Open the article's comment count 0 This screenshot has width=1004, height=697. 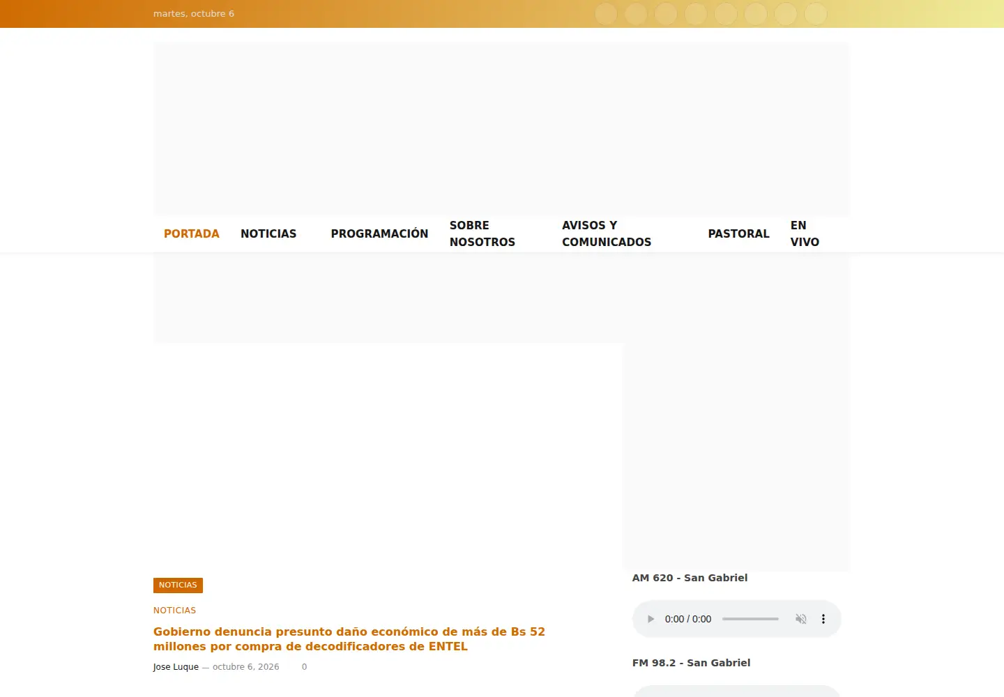pyautogui.click(x=304, y=667)
